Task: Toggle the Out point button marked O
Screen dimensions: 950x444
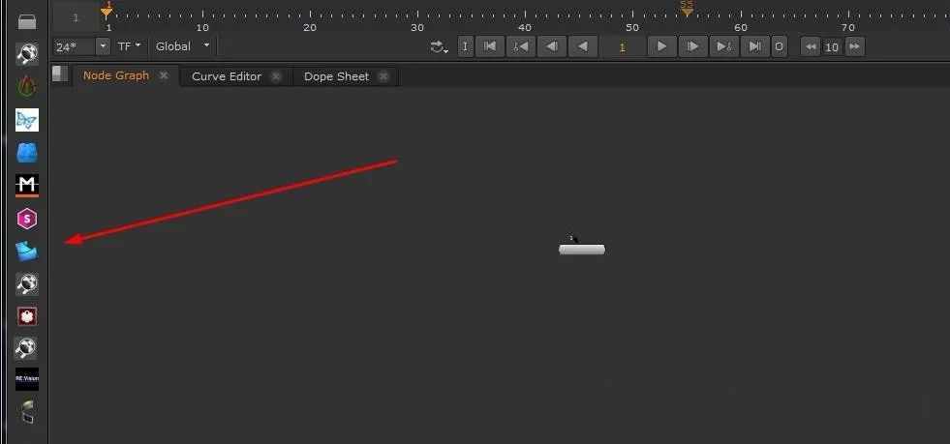Action: (780, 46)
